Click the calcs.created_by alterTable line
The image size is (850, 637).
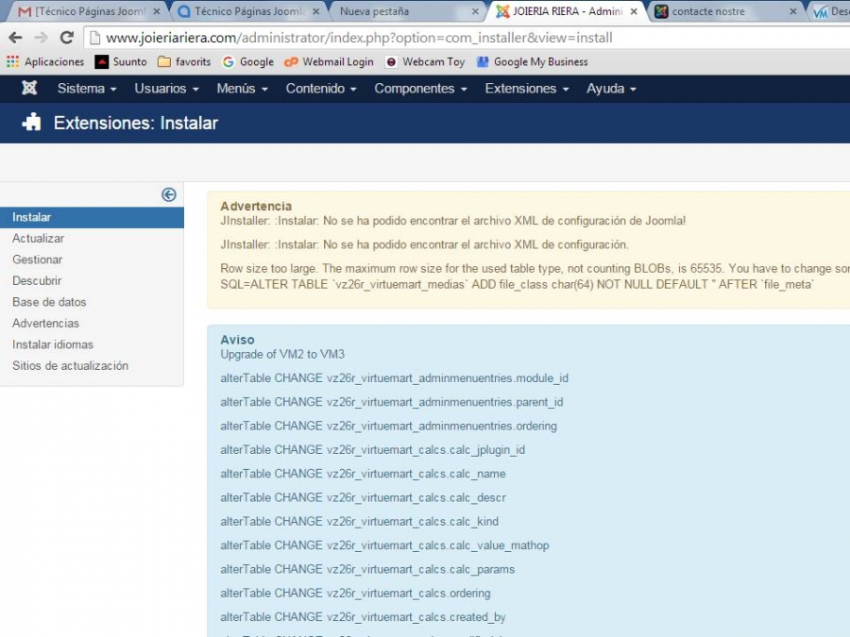pyautogui.click(x=363, y=616)
